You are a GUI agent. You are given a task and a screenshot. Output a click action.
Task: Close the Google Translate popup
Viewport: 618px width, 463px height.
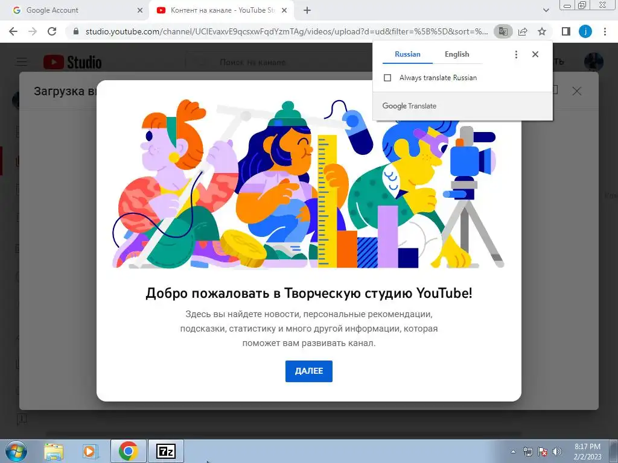[535, 54]
